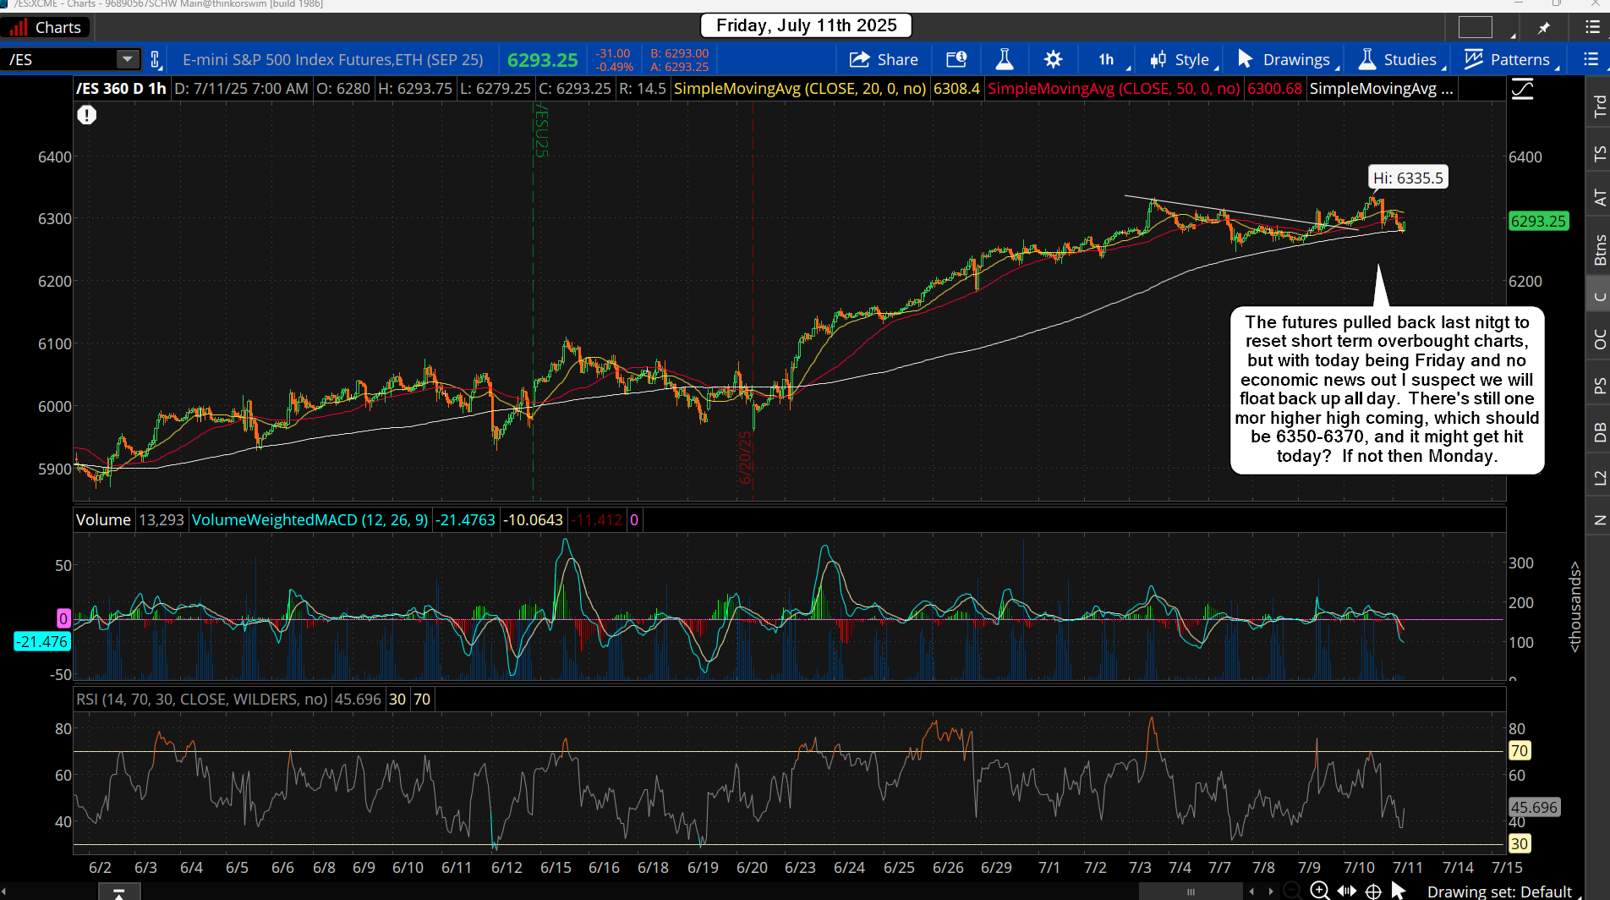Open the Patterns menu
This screenshot has height=900, width=1610.
(1511, 59)
